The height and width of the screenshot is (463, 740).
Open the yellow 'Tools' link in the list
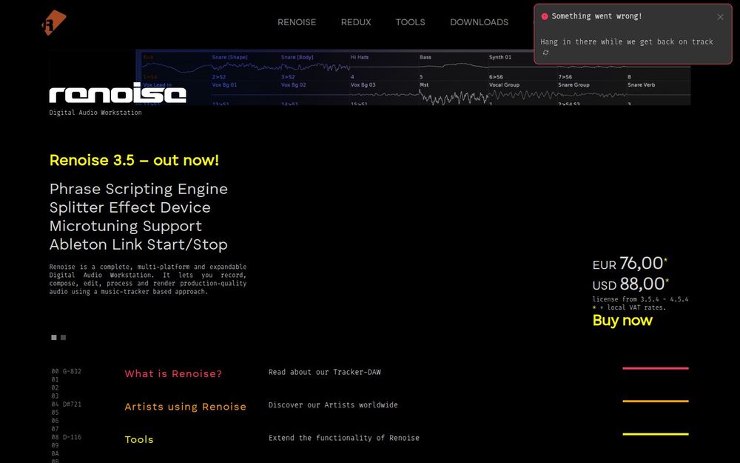coord(139,439)
